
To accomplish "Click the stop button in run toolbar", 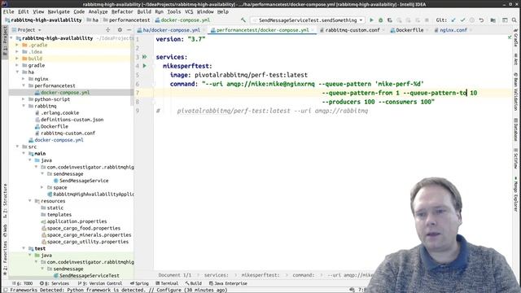I will pyautogui.click(x=427, y=20).
